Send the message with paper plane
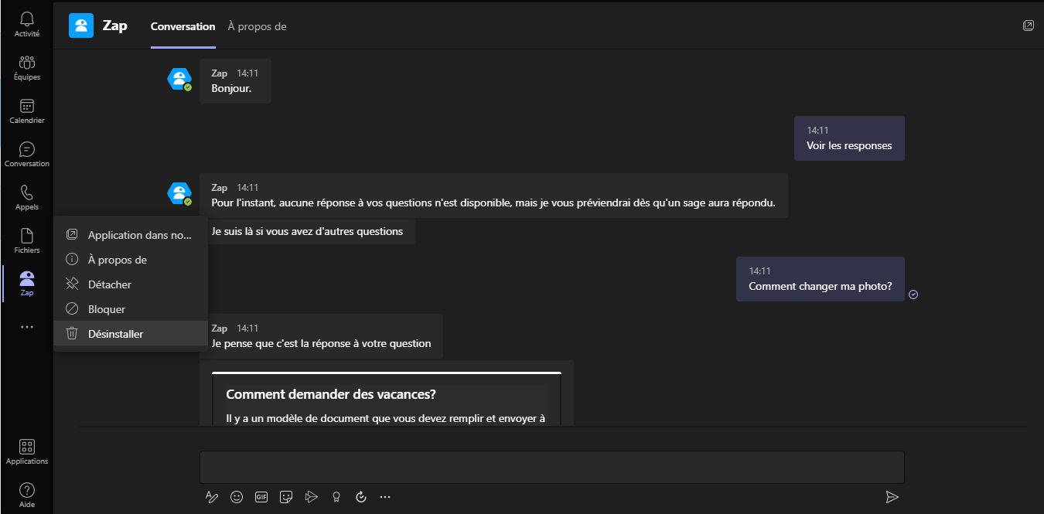The image size is (1044, 514). (892, 497)
